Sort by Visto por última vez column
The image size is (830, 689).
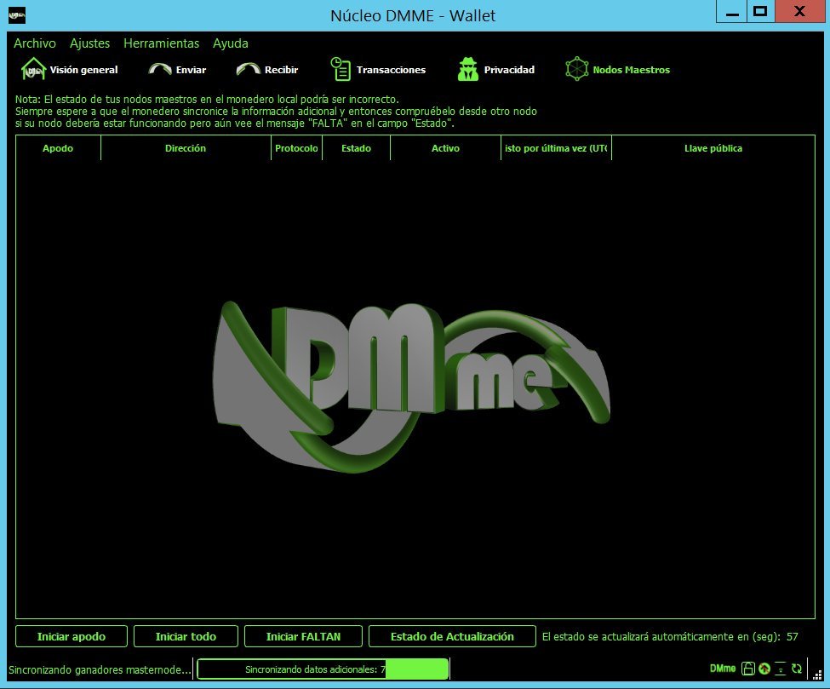[x=556, y=148]
